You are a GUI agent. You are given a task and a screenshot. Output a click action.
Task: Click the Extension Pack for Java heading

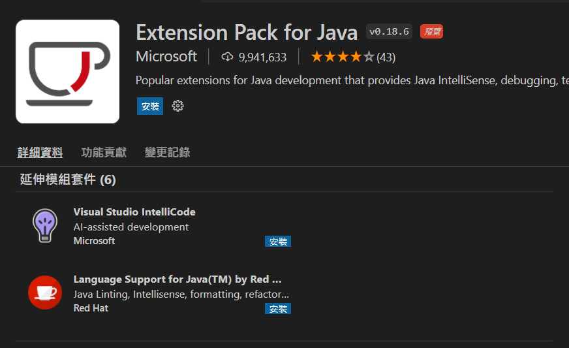[247, 32]
